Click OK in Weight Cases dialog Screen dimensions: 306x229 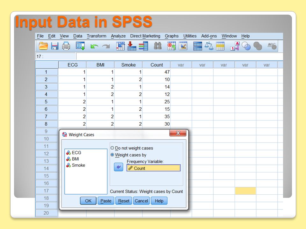click(88, 201)
